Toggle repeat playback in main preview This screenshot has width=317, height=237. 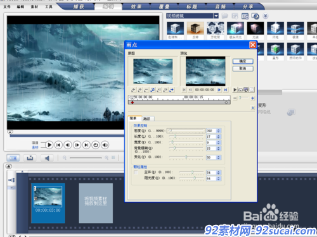point(96,145)
